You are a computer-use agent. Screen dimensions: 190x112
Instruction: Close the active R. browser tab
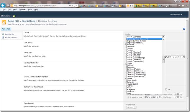(x=132, y=6)
